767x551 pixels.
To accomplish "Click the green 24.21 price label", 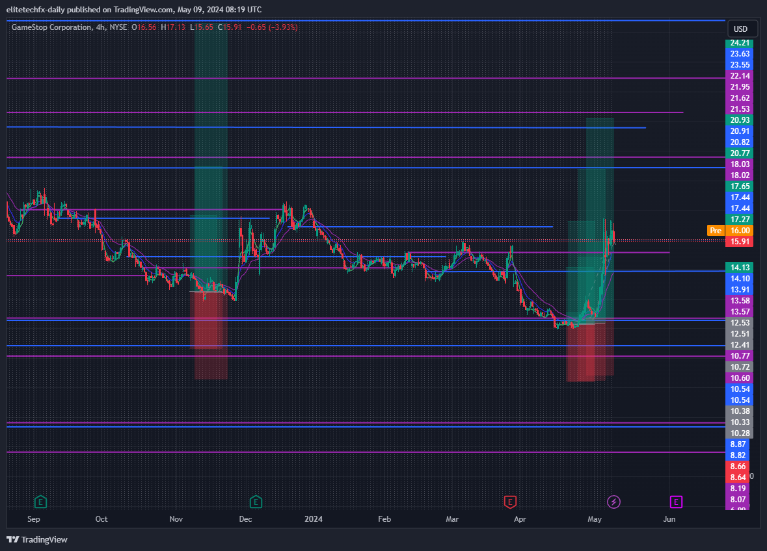I will click(x=740, y=43).
